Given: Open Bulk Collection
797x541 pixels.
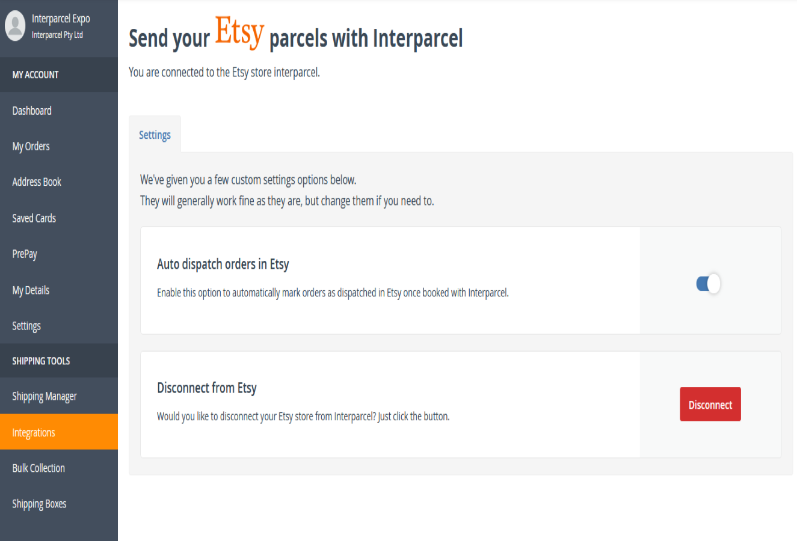Looking at the screenshot, I should (38, 468).
